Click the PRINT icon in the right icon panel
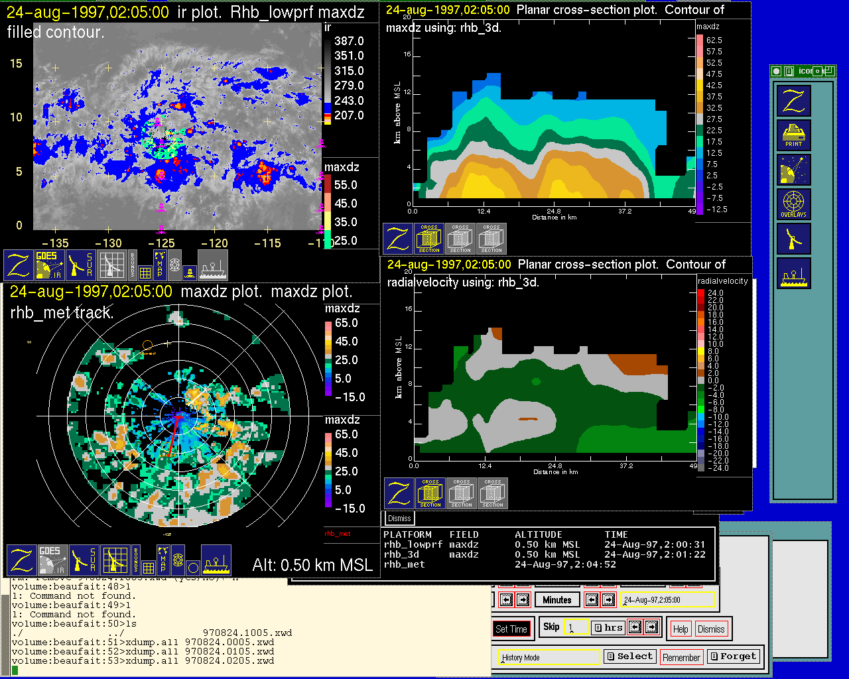This screenshot has width=849, height=679. [794, 136]
